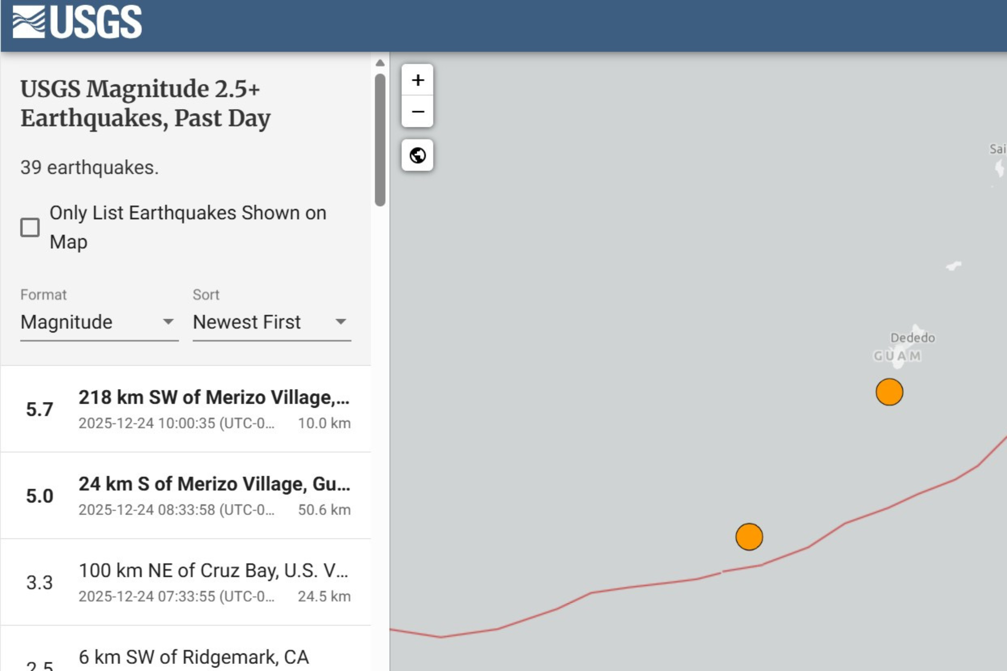The height and width of the screenshot is (671, 1007).
Task: Click the Guam island label on the map
Action: [897, 356]
